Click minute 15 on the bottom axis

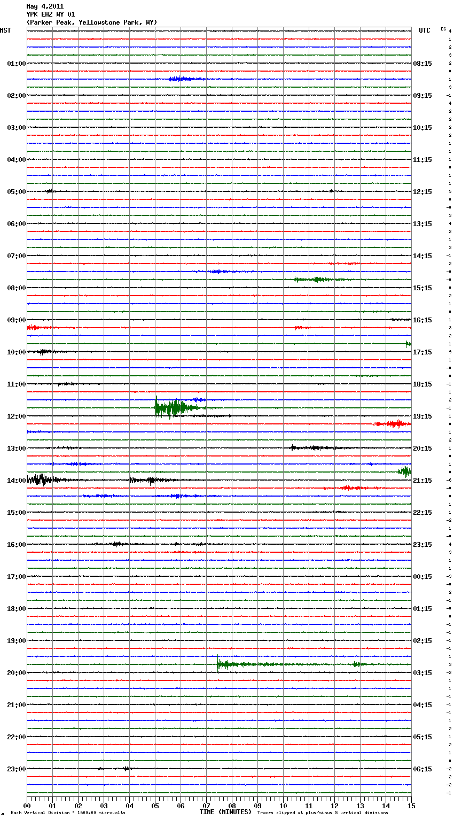coord(411,806)
